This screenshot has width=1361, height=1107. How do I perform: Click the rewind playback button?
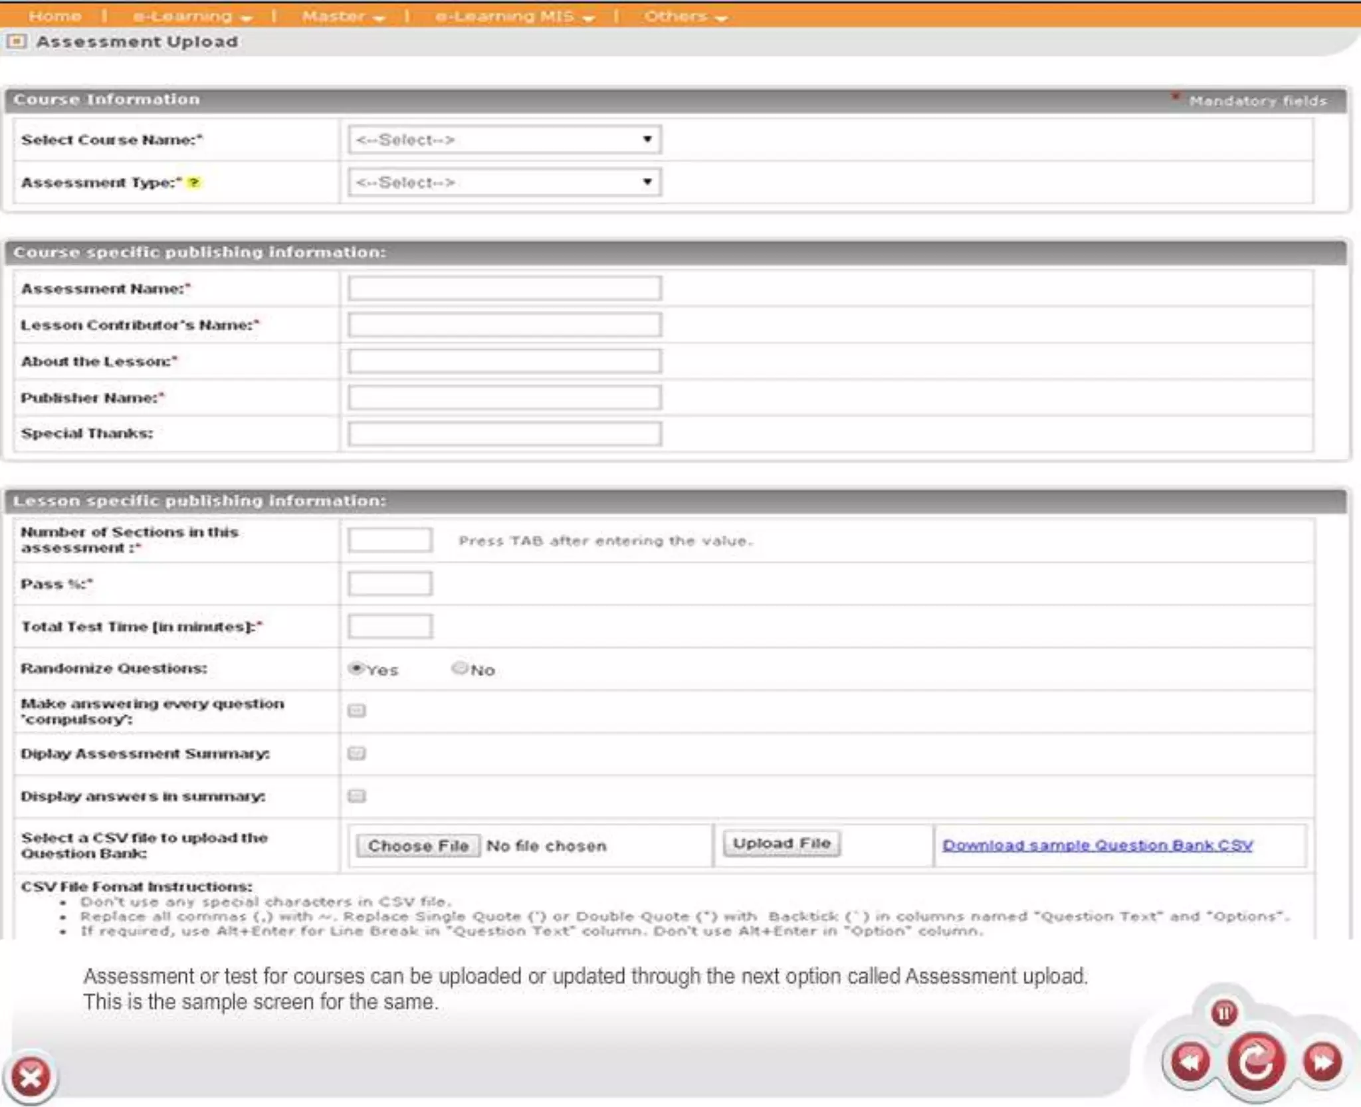click(1190, 1061)
